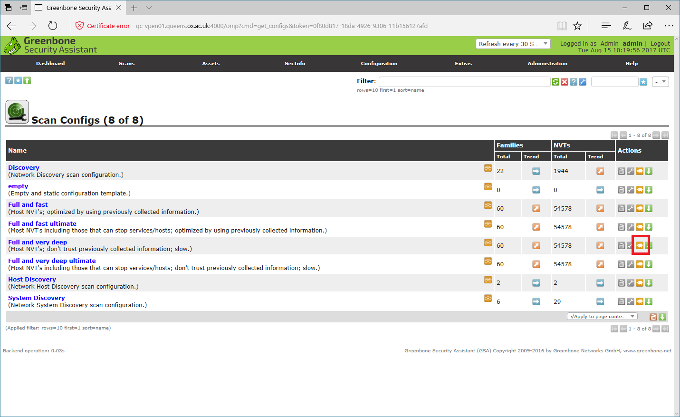Click the trash icon for Discovery config

(x=621, y=171)
